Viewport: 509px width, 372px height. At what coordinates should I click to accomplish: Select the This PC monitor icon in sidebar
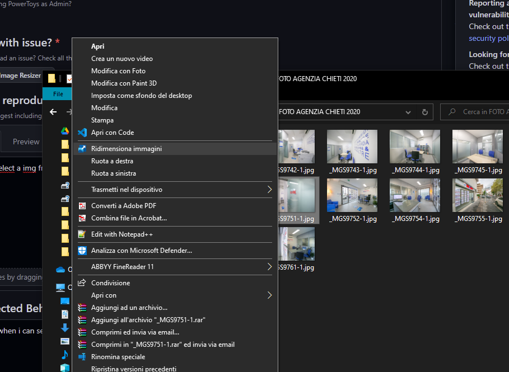pos(60,288)
